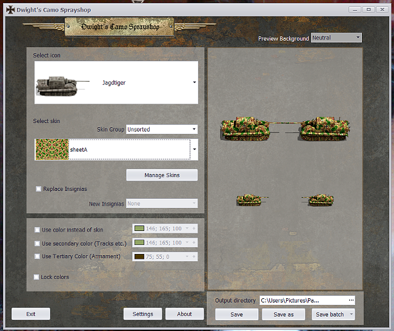The height and width of the screenshot is (331, 394).
Task: Click the output directory browse ellipsis button
Action: pyautogui.click(x=350, y=300)
